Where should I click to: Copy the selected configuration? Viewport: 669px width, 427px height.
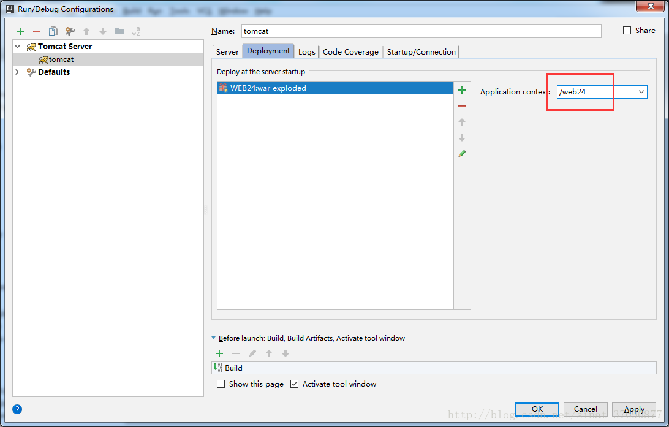(53, 31)
